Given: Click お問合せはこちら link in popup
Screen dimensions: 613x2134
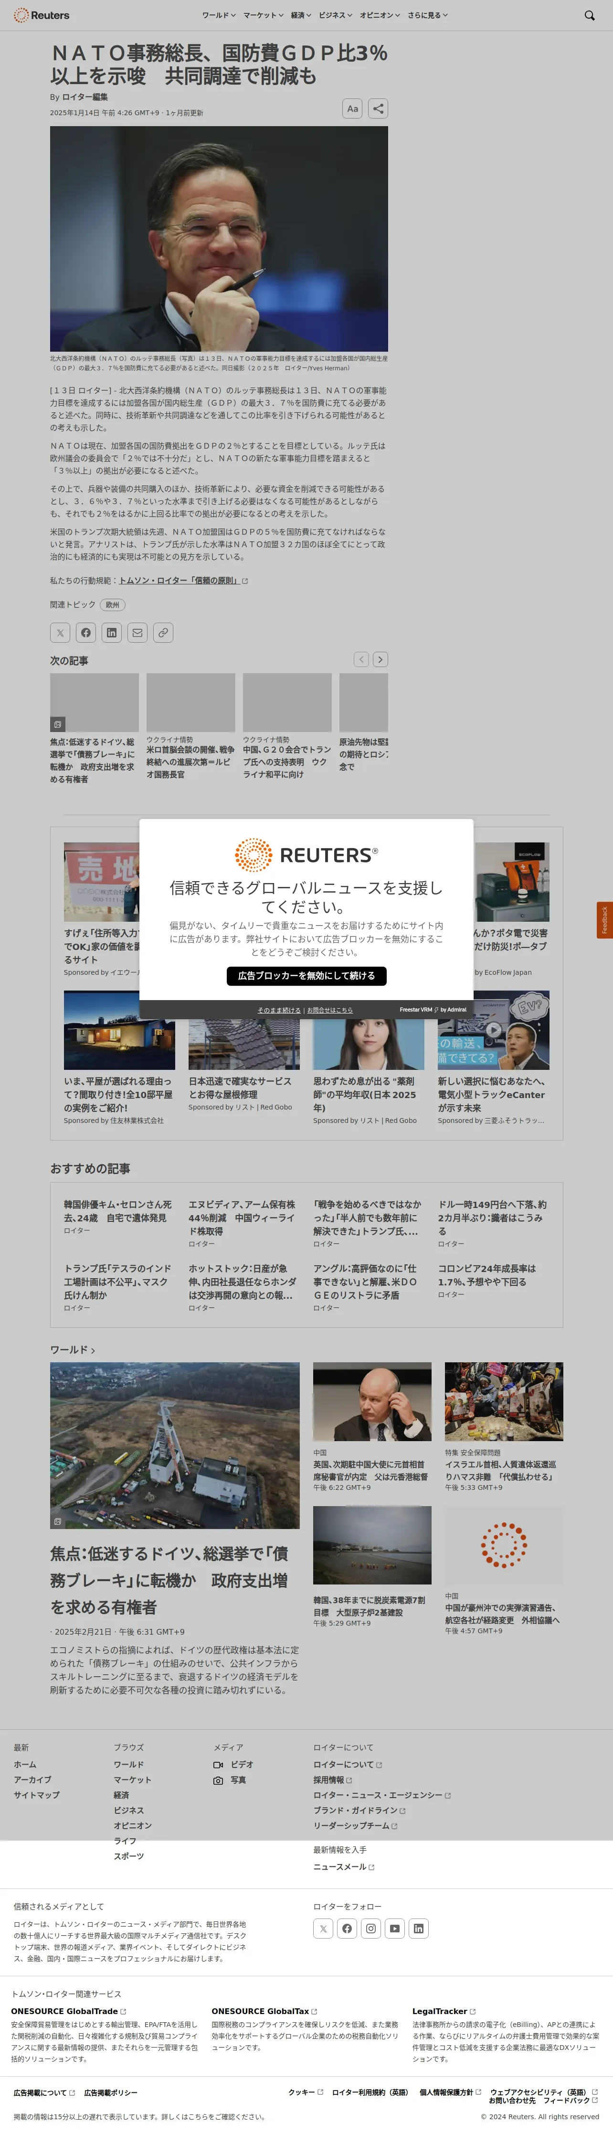Looking at the screenshot, I should (329, 1010).
